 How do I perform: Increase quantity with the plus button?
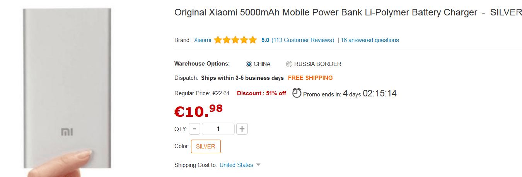(x=242, y=129)
